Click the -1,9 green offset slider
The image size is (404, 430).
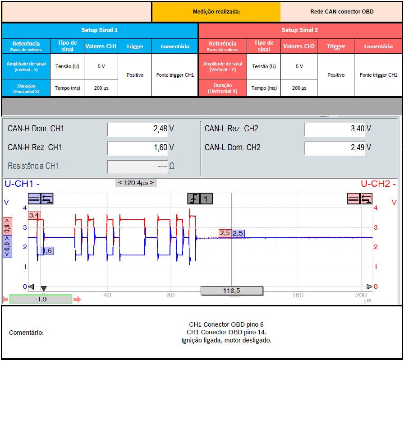coord(41,299)
